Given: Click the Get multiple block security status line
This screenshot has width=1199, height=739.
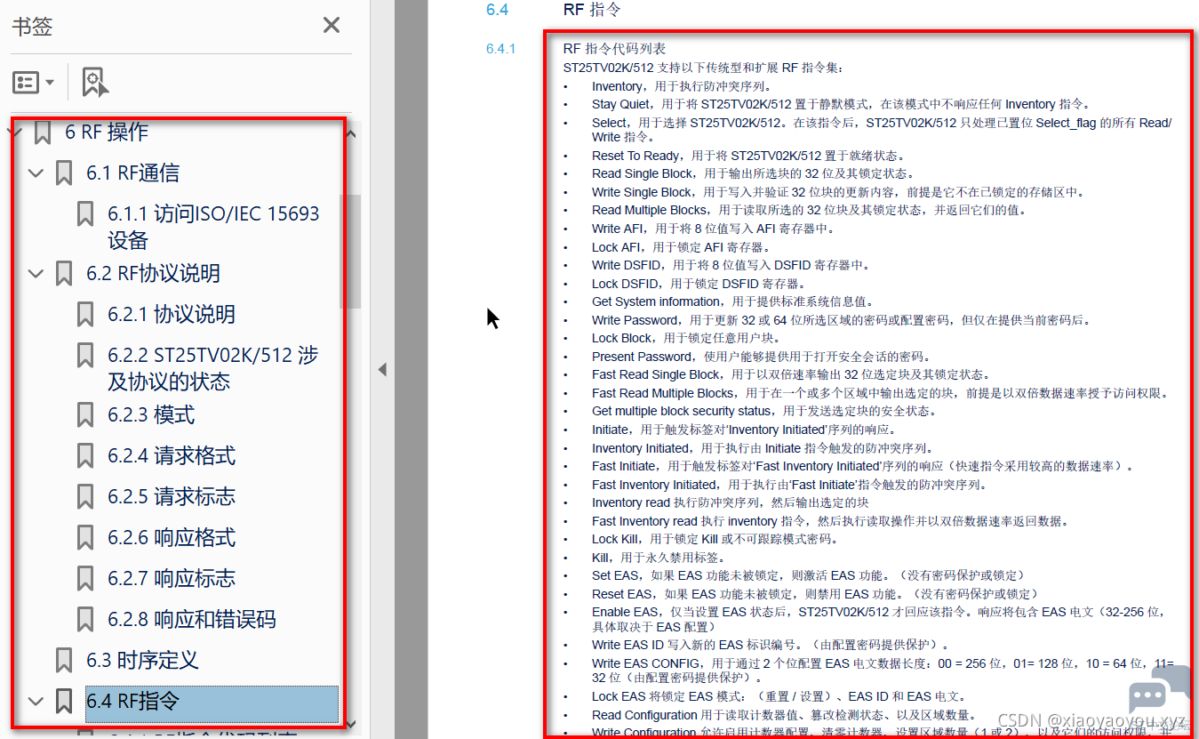Looking at the screenshot, I should 763,411.
